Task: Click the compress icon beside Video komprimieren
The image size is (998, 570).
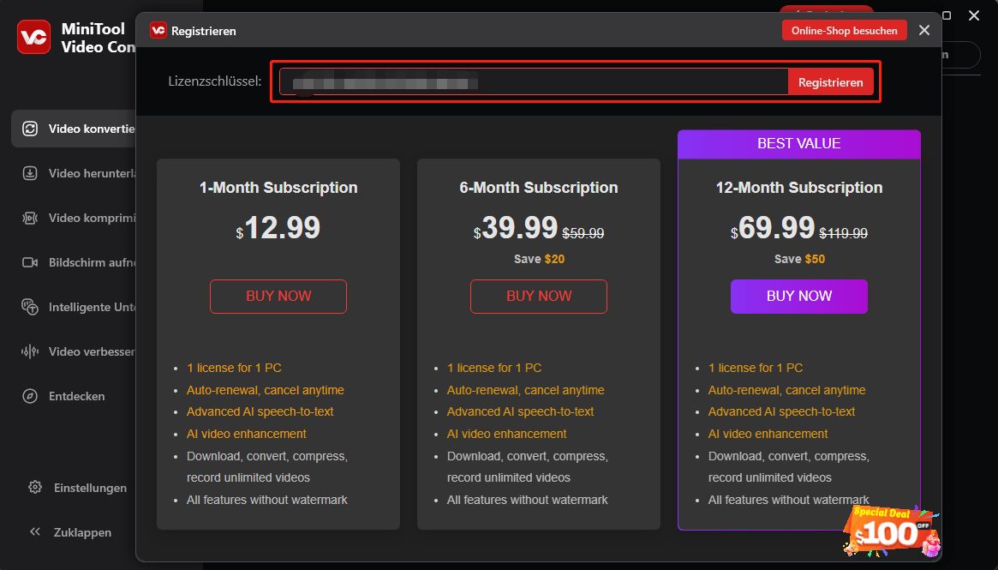Action: point(30,218)
